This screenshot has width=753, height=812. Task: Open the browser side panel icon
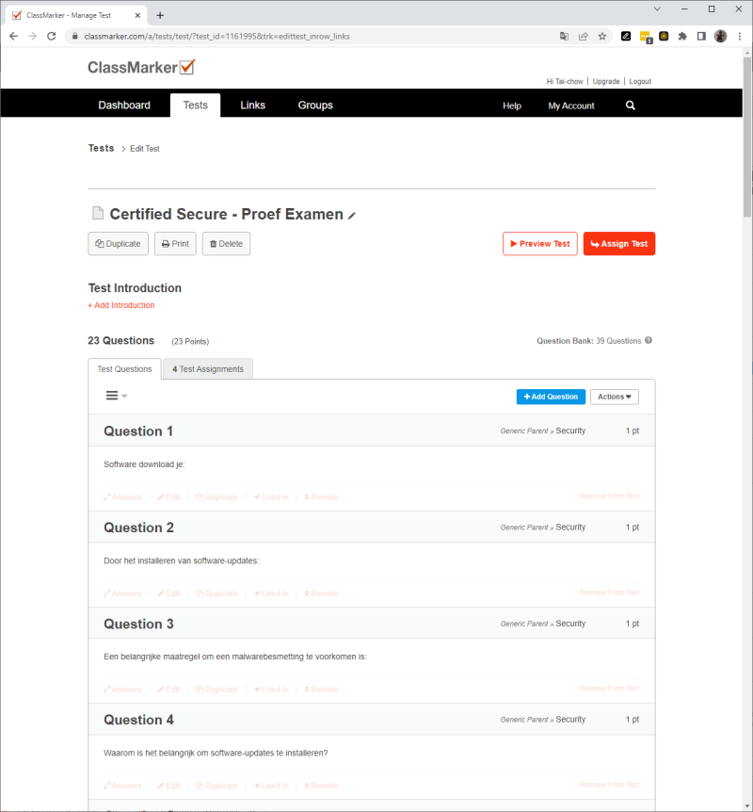pos(701,36)
